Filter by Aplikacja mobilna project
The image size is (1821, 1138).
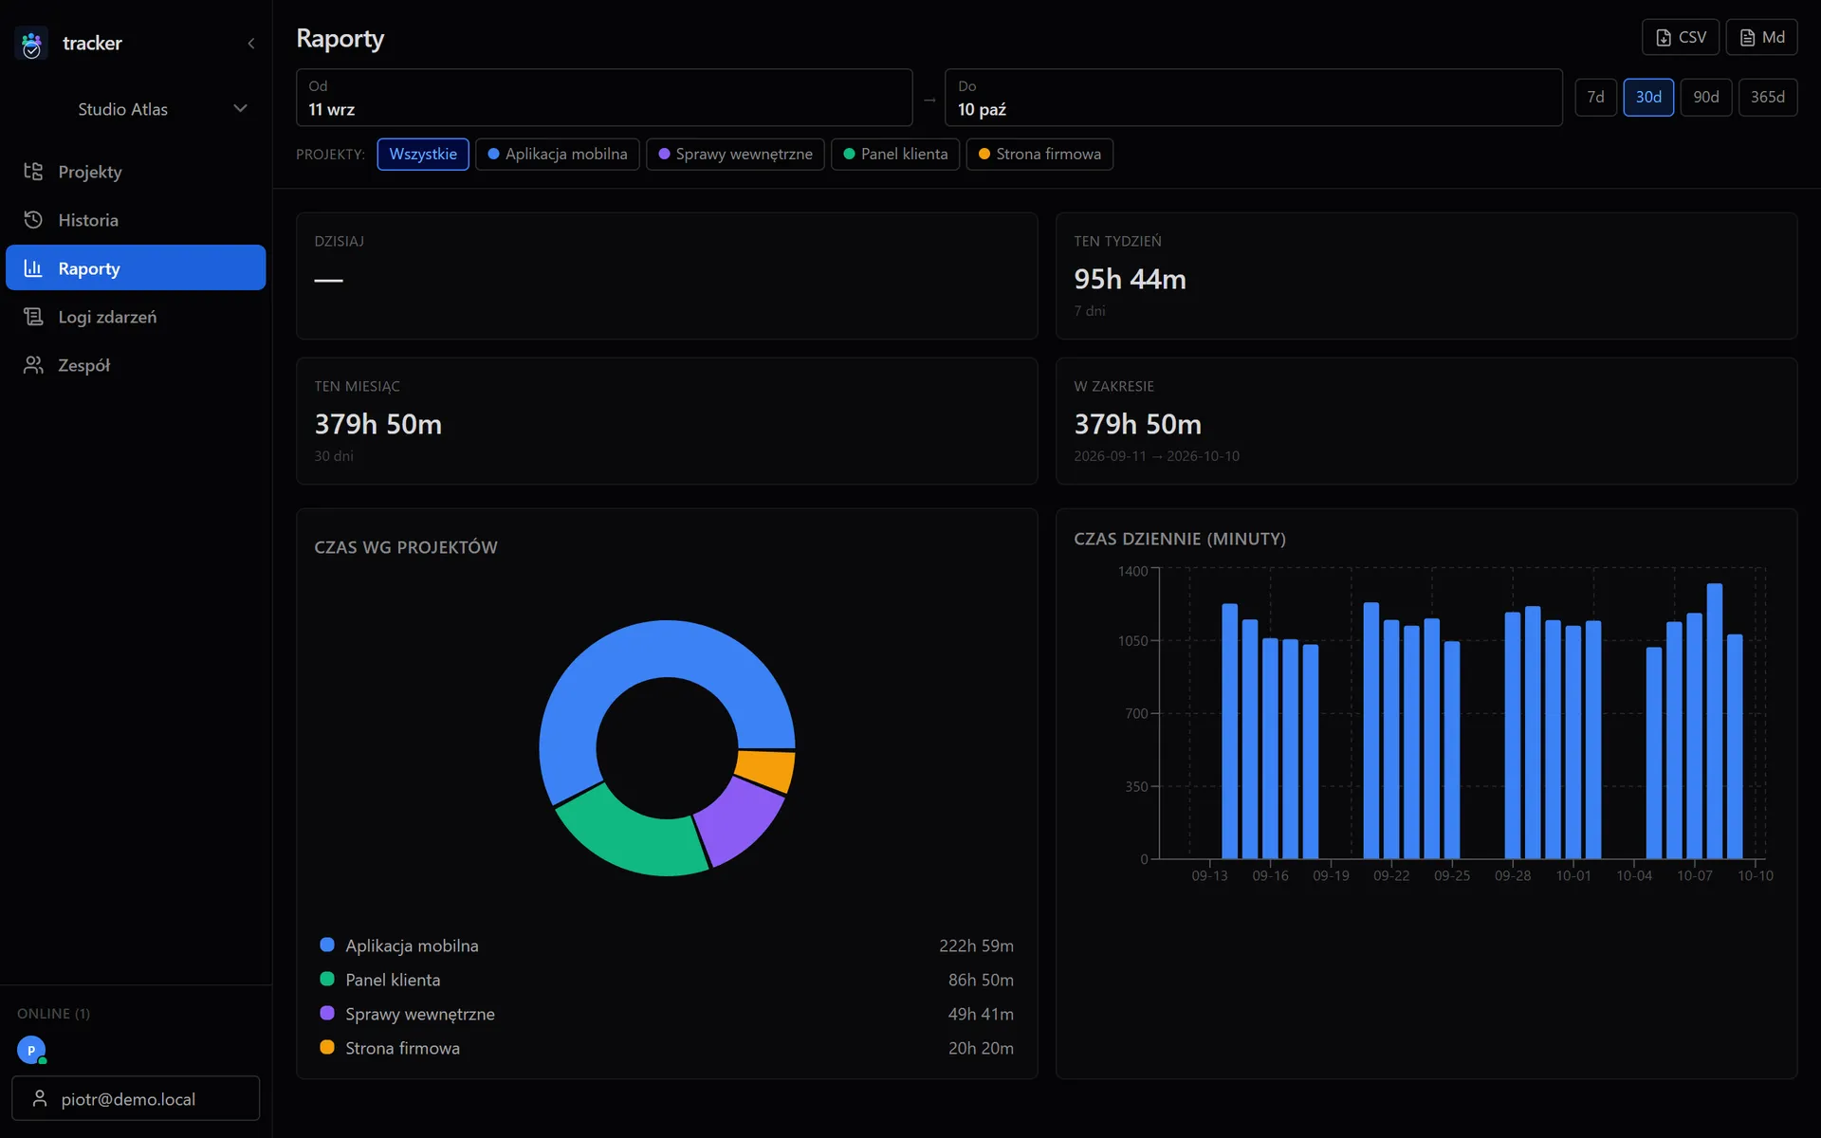click(558, 155)
